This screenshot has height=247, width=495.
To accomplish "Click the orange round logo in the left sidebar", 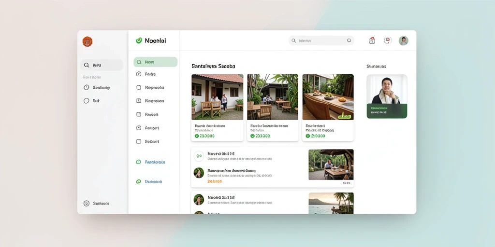I will click(87, 41).
